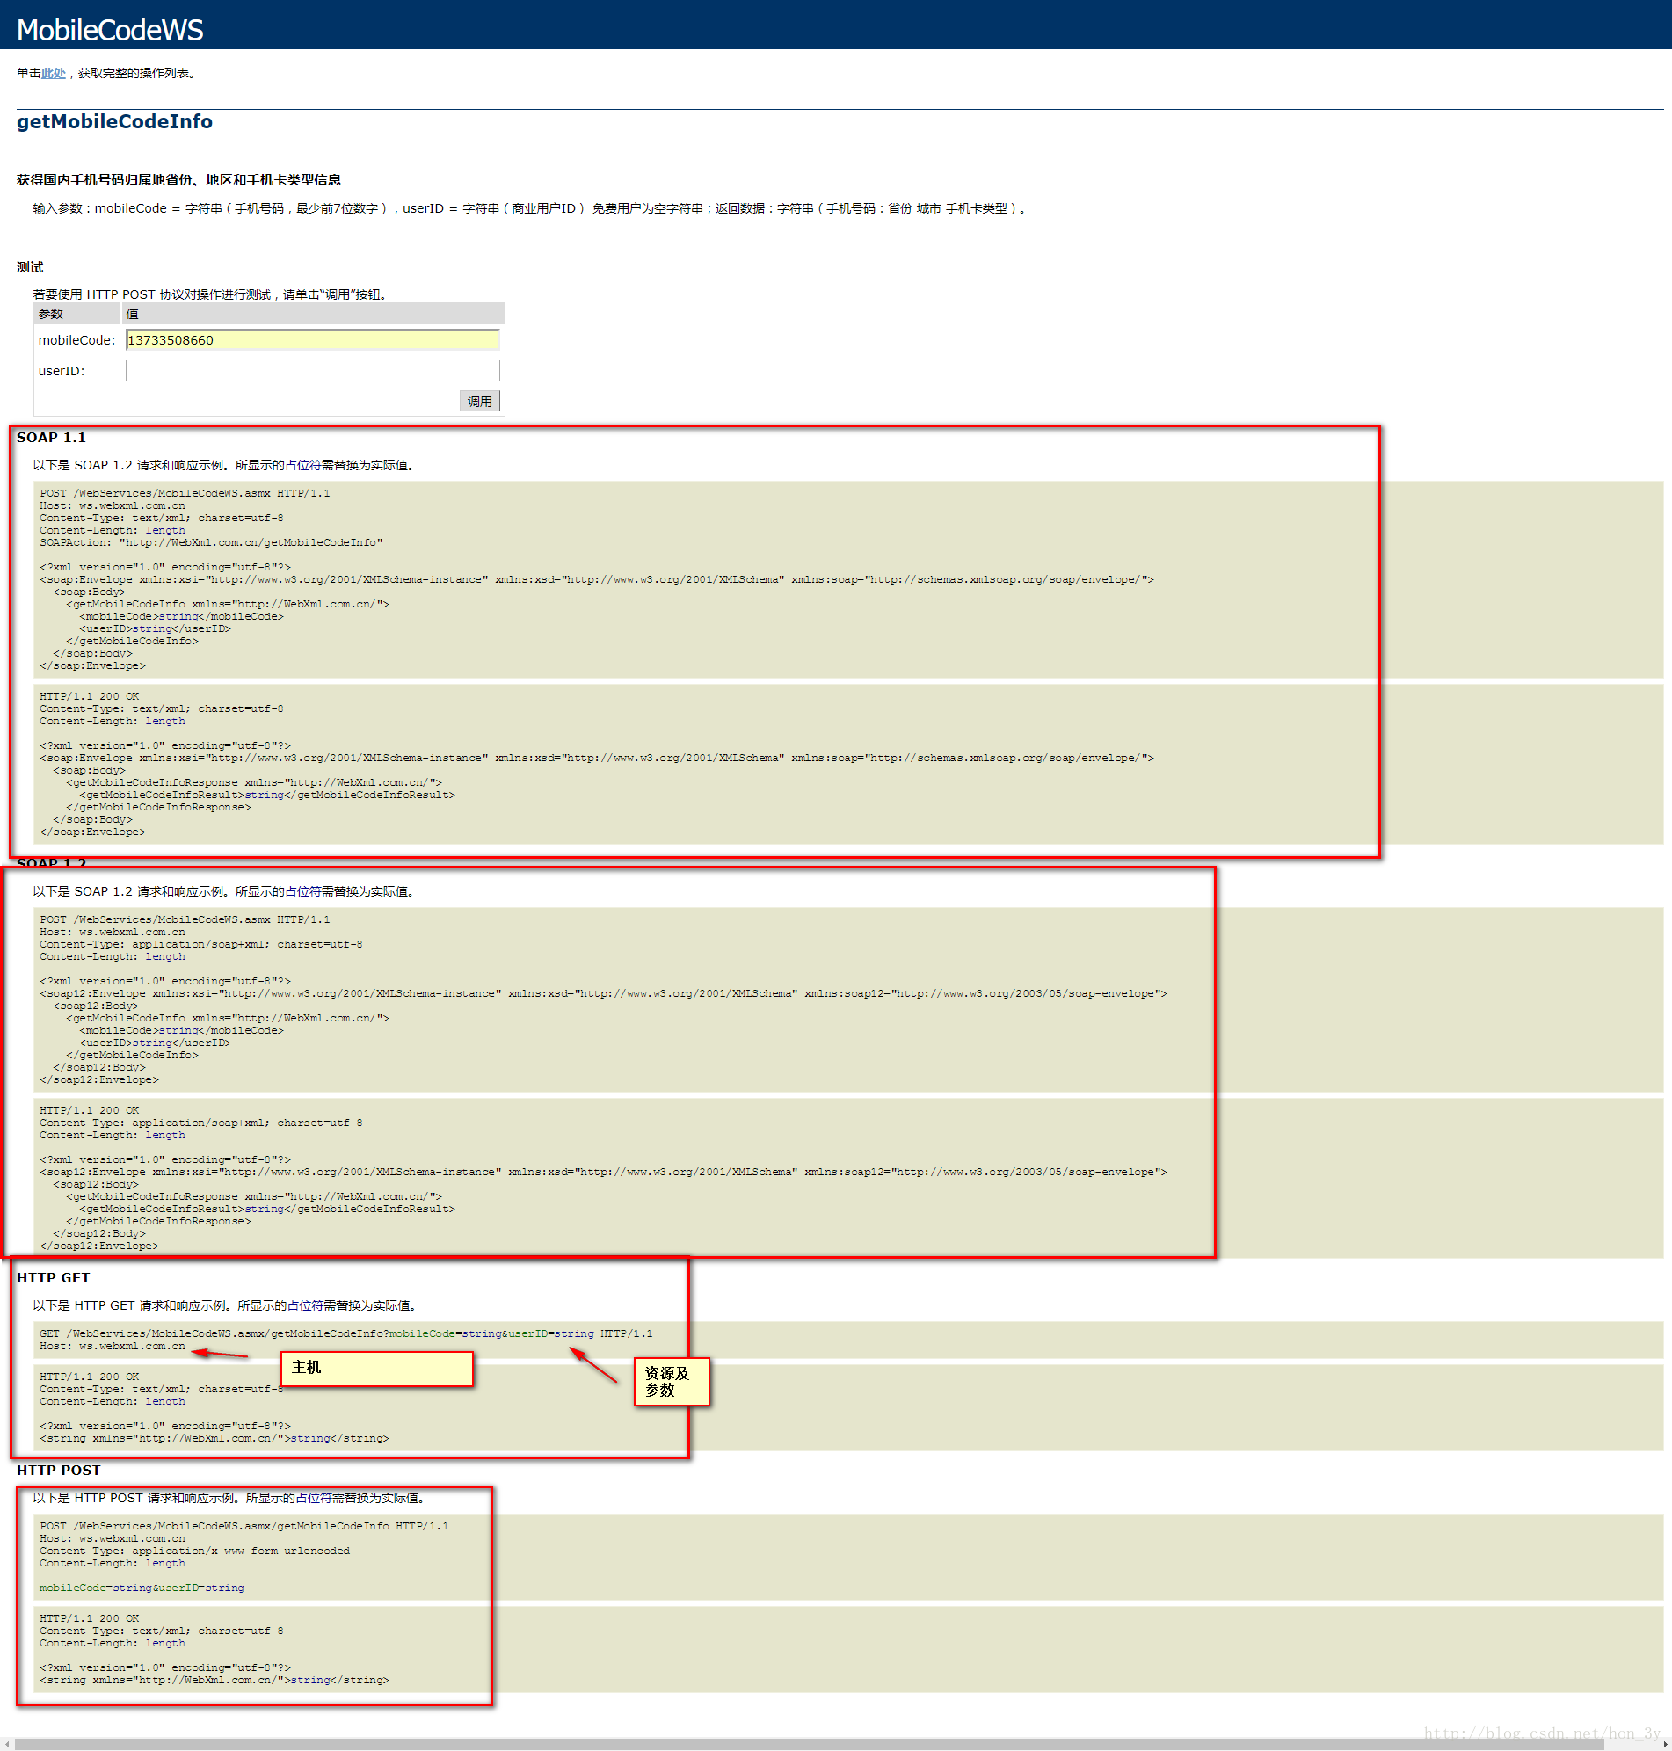
Task: Click the 测试 heading
Action: (29, 266)
